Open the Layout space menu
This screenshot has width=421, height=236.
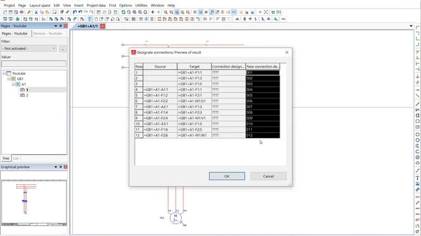pos(39,5)
